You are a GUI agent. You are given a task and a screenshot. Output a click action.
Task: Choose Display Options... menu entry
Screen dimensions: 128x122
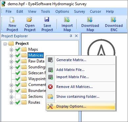pos(81,106)
